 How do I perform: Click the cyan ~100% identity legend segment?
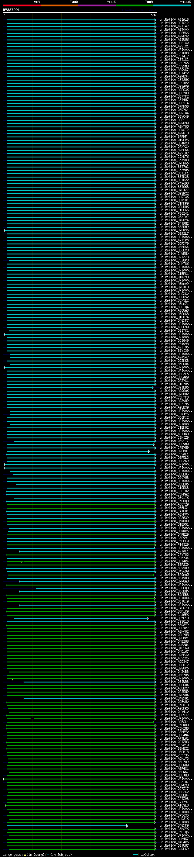(x=172, y=5)
